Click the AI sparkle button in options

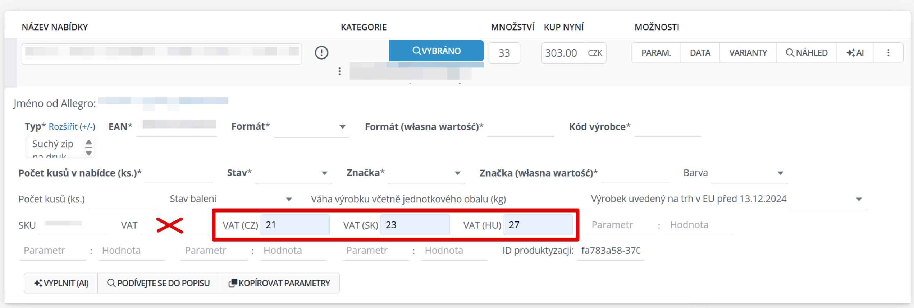pos(855,53)
